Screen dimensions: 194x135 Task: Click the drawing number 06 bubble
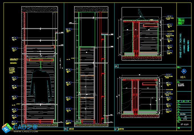116,66
